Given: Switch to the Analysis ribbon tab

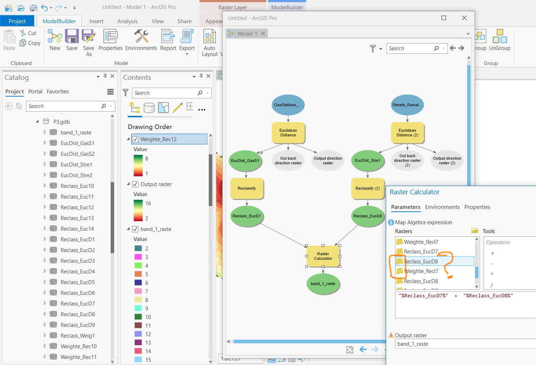Looking at the screenshot, I should pyautogui.click(x=127, y=21).
